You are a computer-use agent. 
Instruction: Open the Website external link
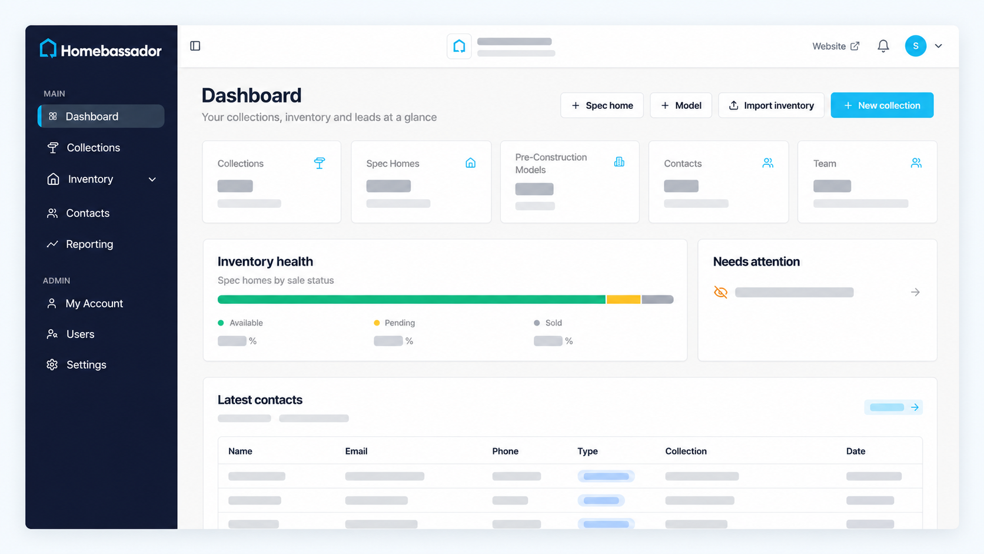836,46
